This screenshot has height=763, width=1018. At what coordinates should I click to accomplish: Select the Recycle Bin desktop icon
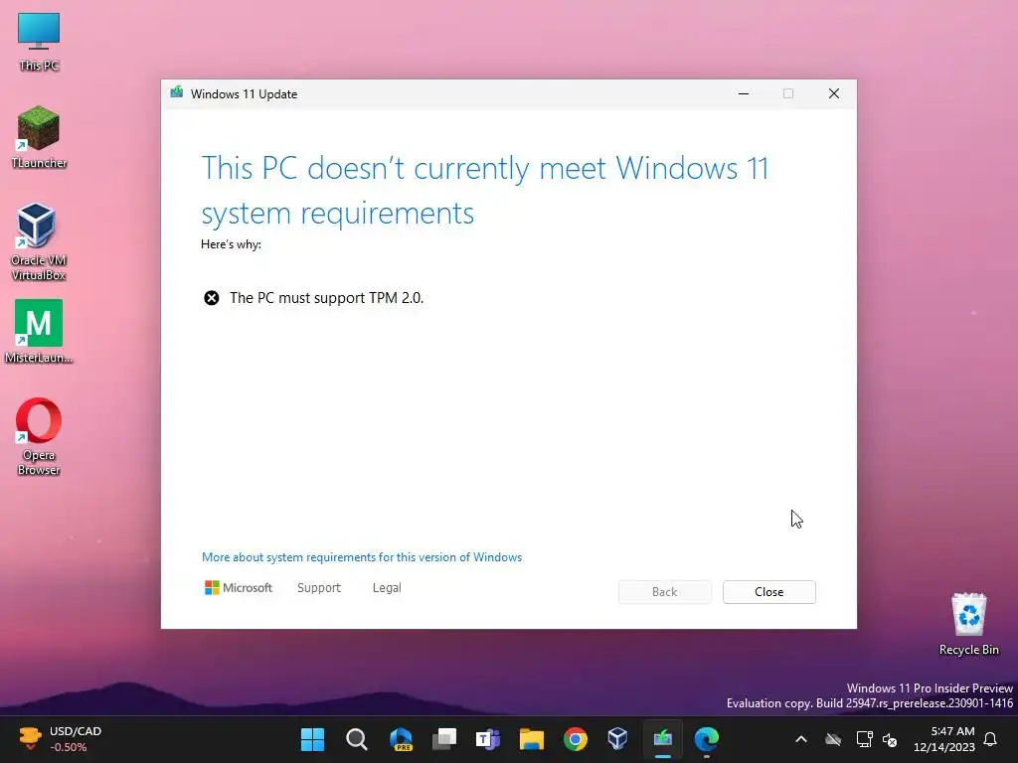pos(968,624)
